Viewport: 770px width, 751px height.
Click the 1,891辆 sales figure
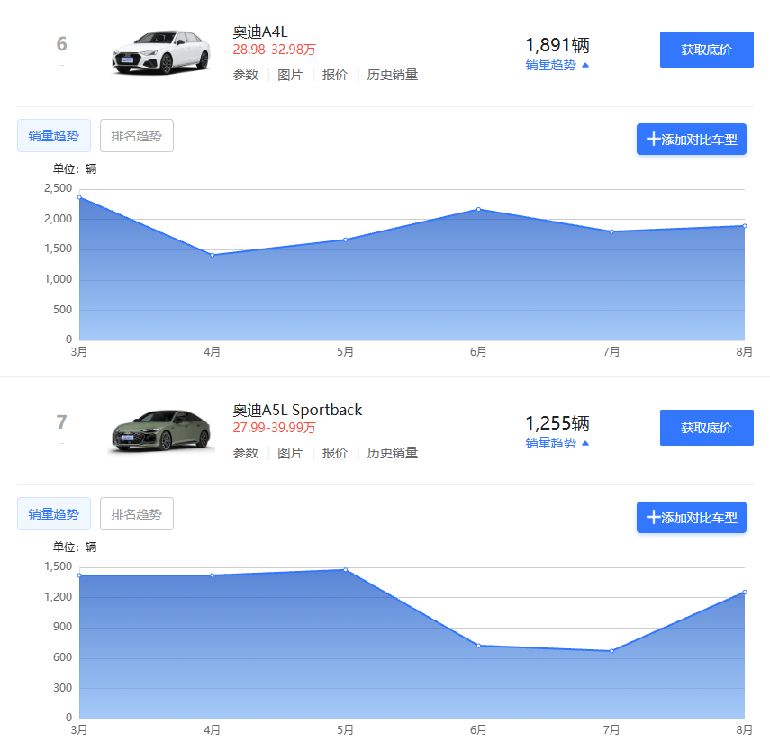tap(557, 45)
